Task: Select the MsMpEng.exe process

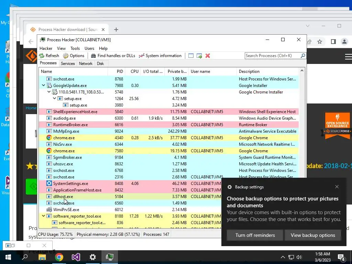Action: (x=169, y=131)
